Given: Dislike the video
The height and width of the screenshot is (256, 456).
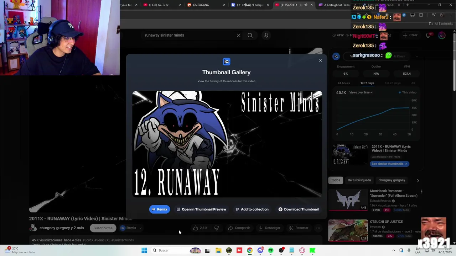Looking at the screenshot, I should click(217, 228).
